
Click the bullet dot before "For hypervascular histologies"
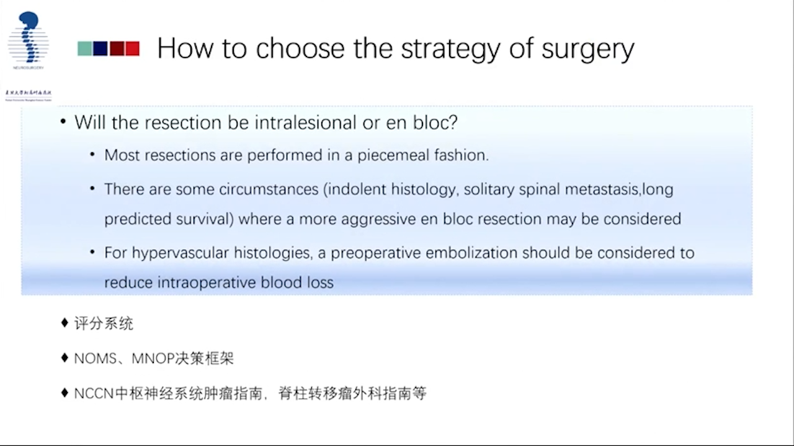tap(92, 252)
